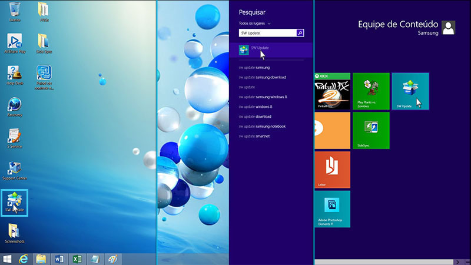Open the SideSync tile

371,130
